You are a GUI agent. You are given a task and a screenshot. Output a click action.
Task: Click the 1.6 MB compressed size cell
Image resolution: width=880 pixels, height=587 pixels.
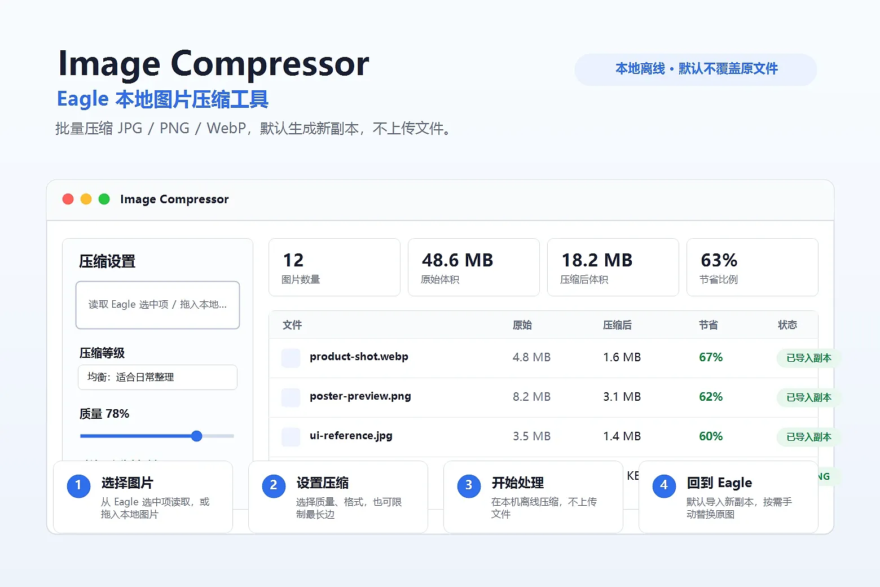(x=622, y=357)
